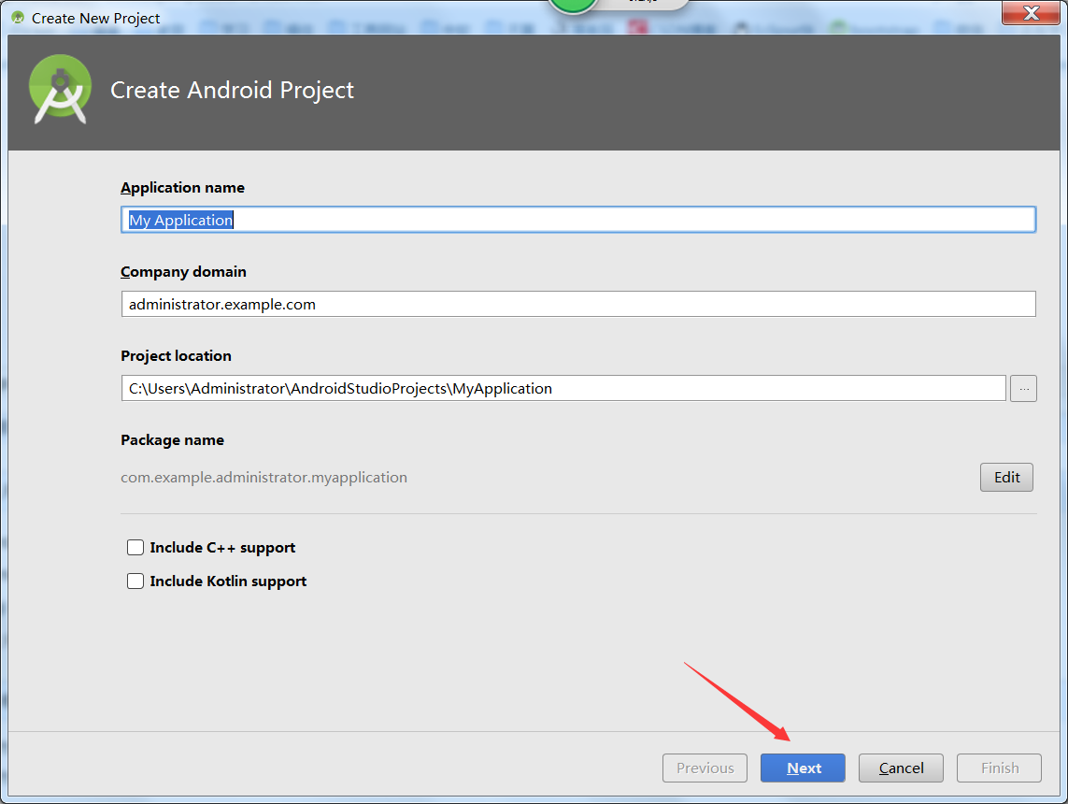Click the Create Android Project heading

click(x=233, y=90)
